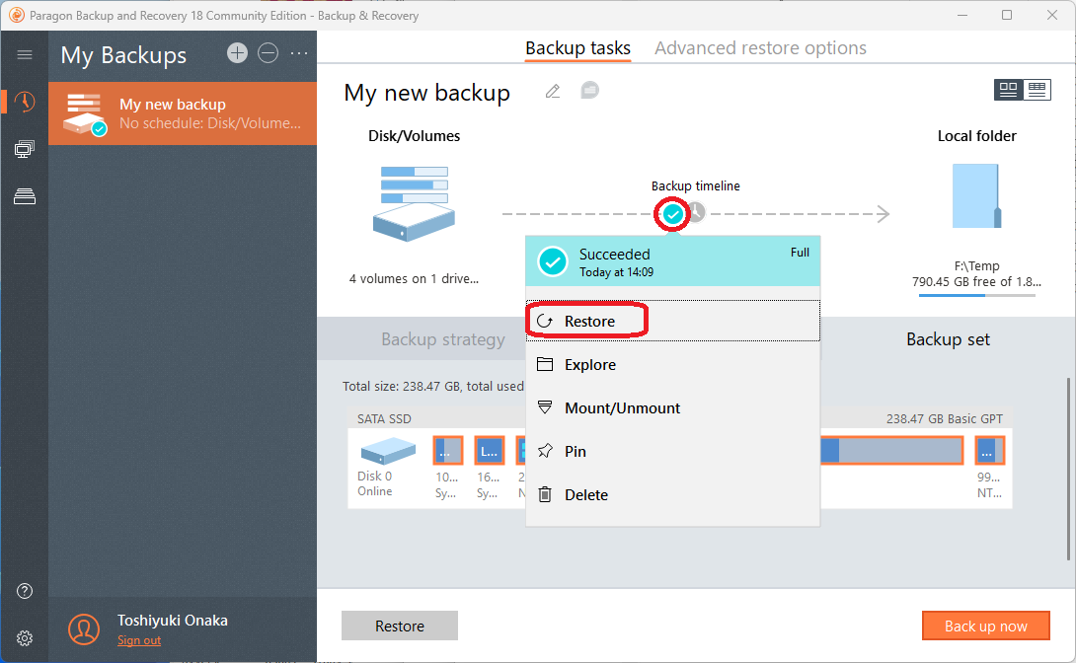Viewport: 1076px width, 663px height.
Task: Click the free space usage bar under F:\Temp
Action: point(976,296)
